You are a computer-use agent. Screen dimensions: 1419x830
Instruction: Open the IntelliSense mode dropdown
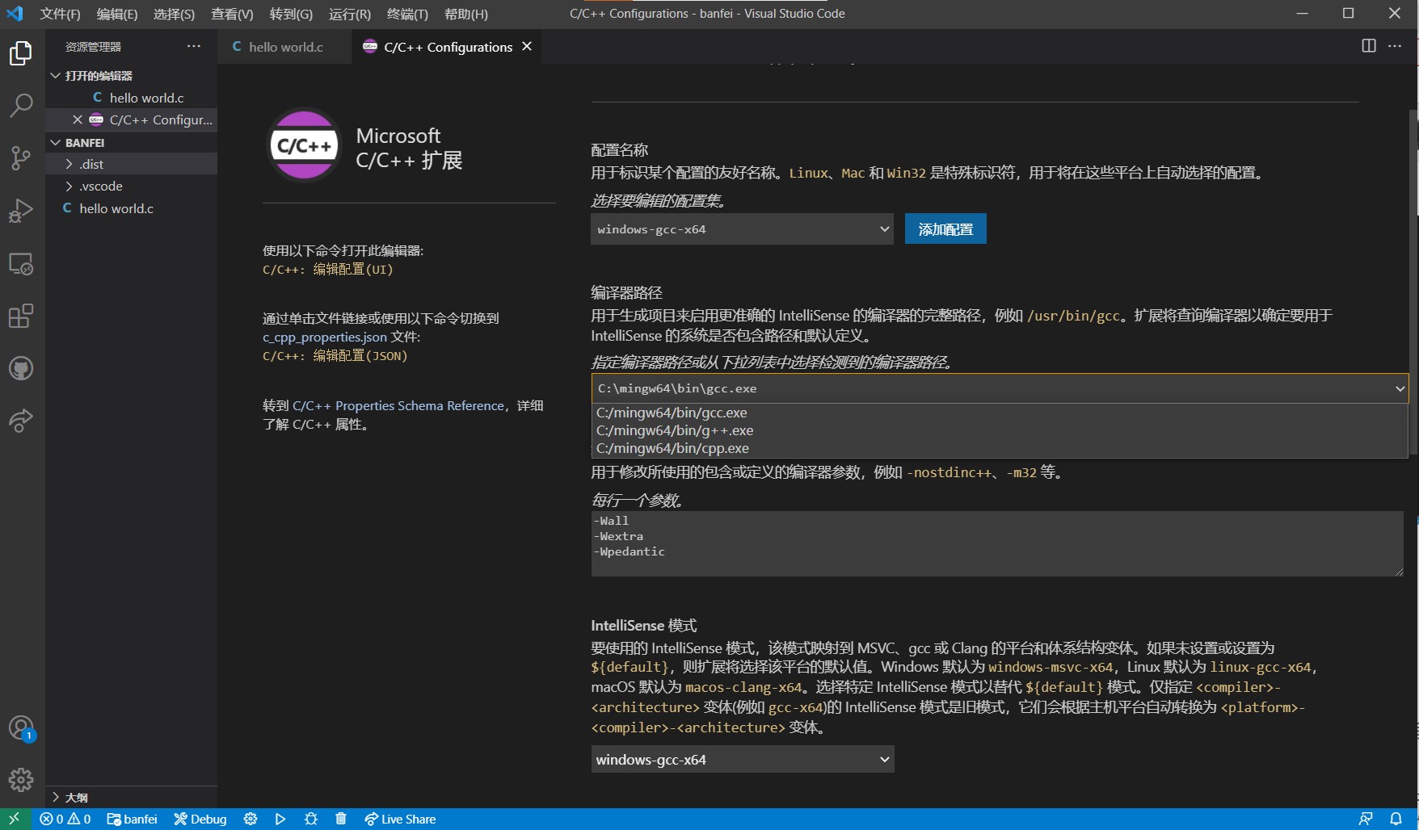(742, 759)
